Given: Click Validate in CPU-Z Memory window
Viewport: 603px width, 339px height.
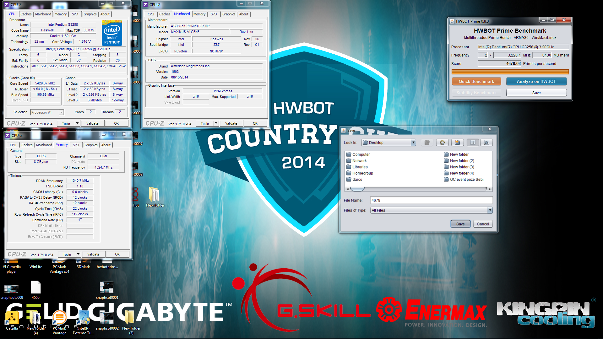Looking at the screenshot, I should point(93,254).
